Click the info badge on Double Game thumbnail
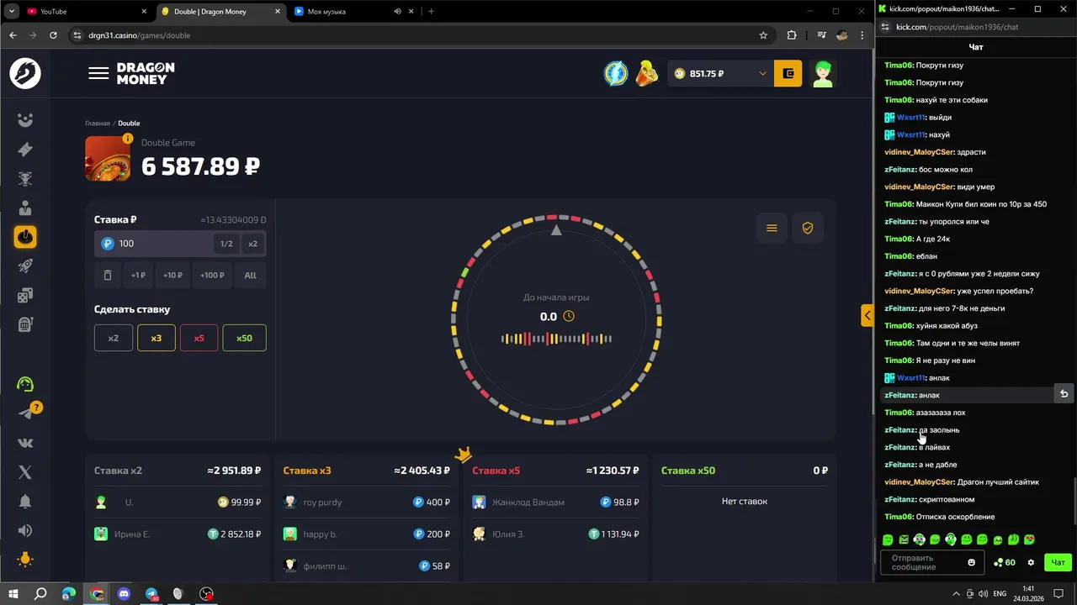Screen dimensions: 1077x605 [128, 139]
